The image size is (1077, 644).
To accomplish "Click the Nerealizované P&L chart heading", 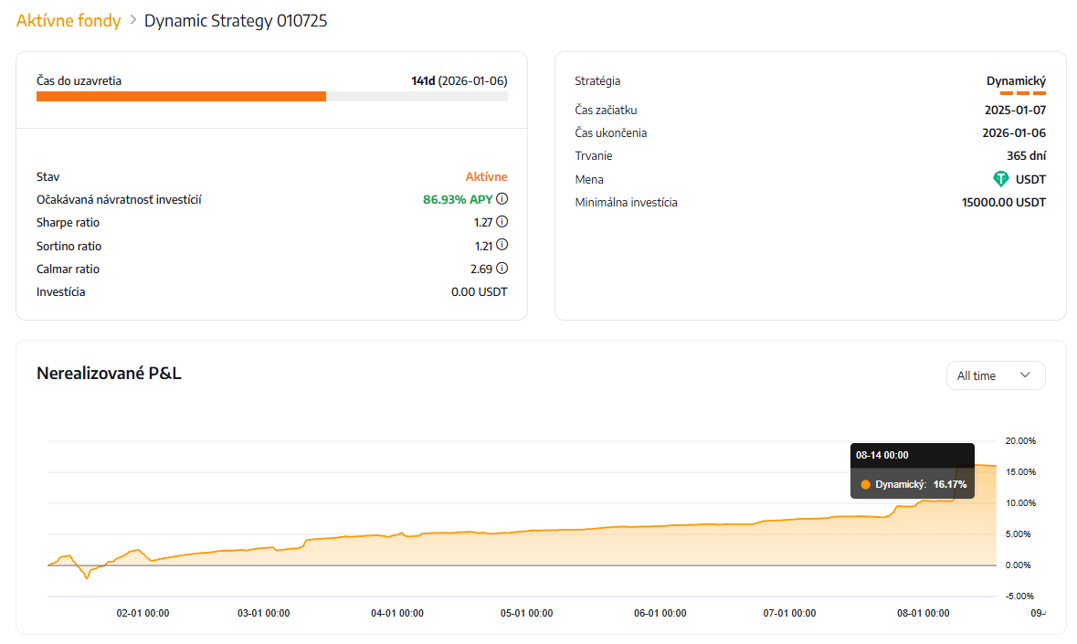I will click(x=109, y=373).
